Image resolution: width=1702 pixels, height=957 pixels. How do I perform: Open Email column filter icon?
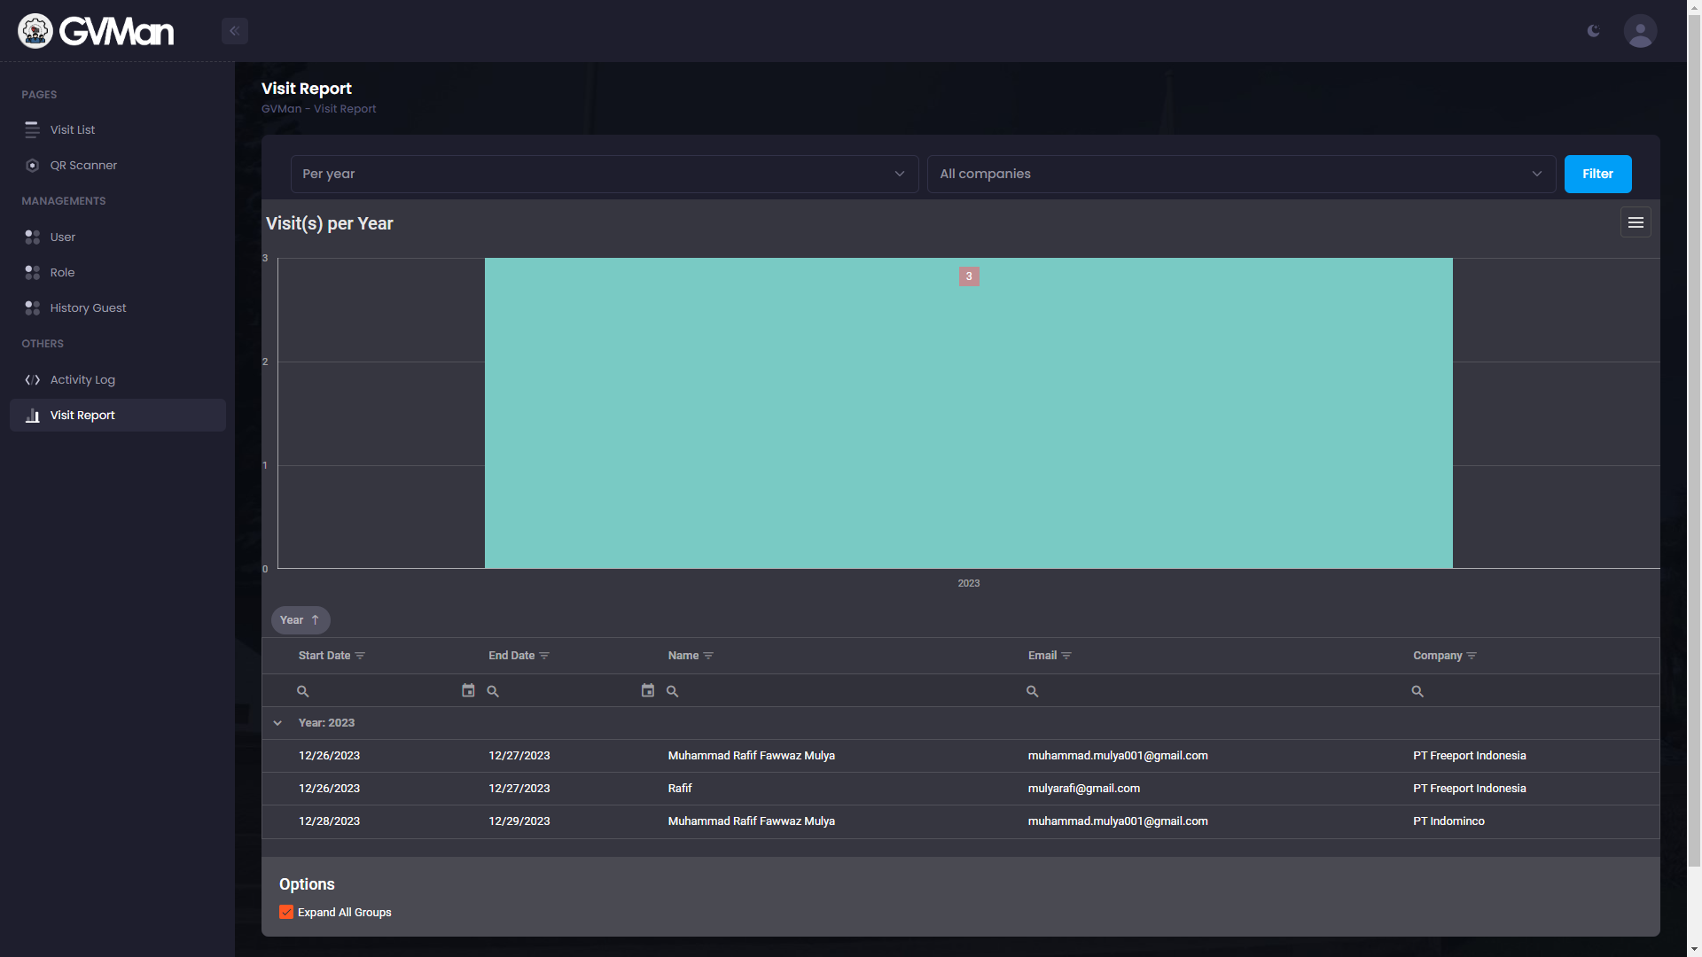(x=1066, y=656)
